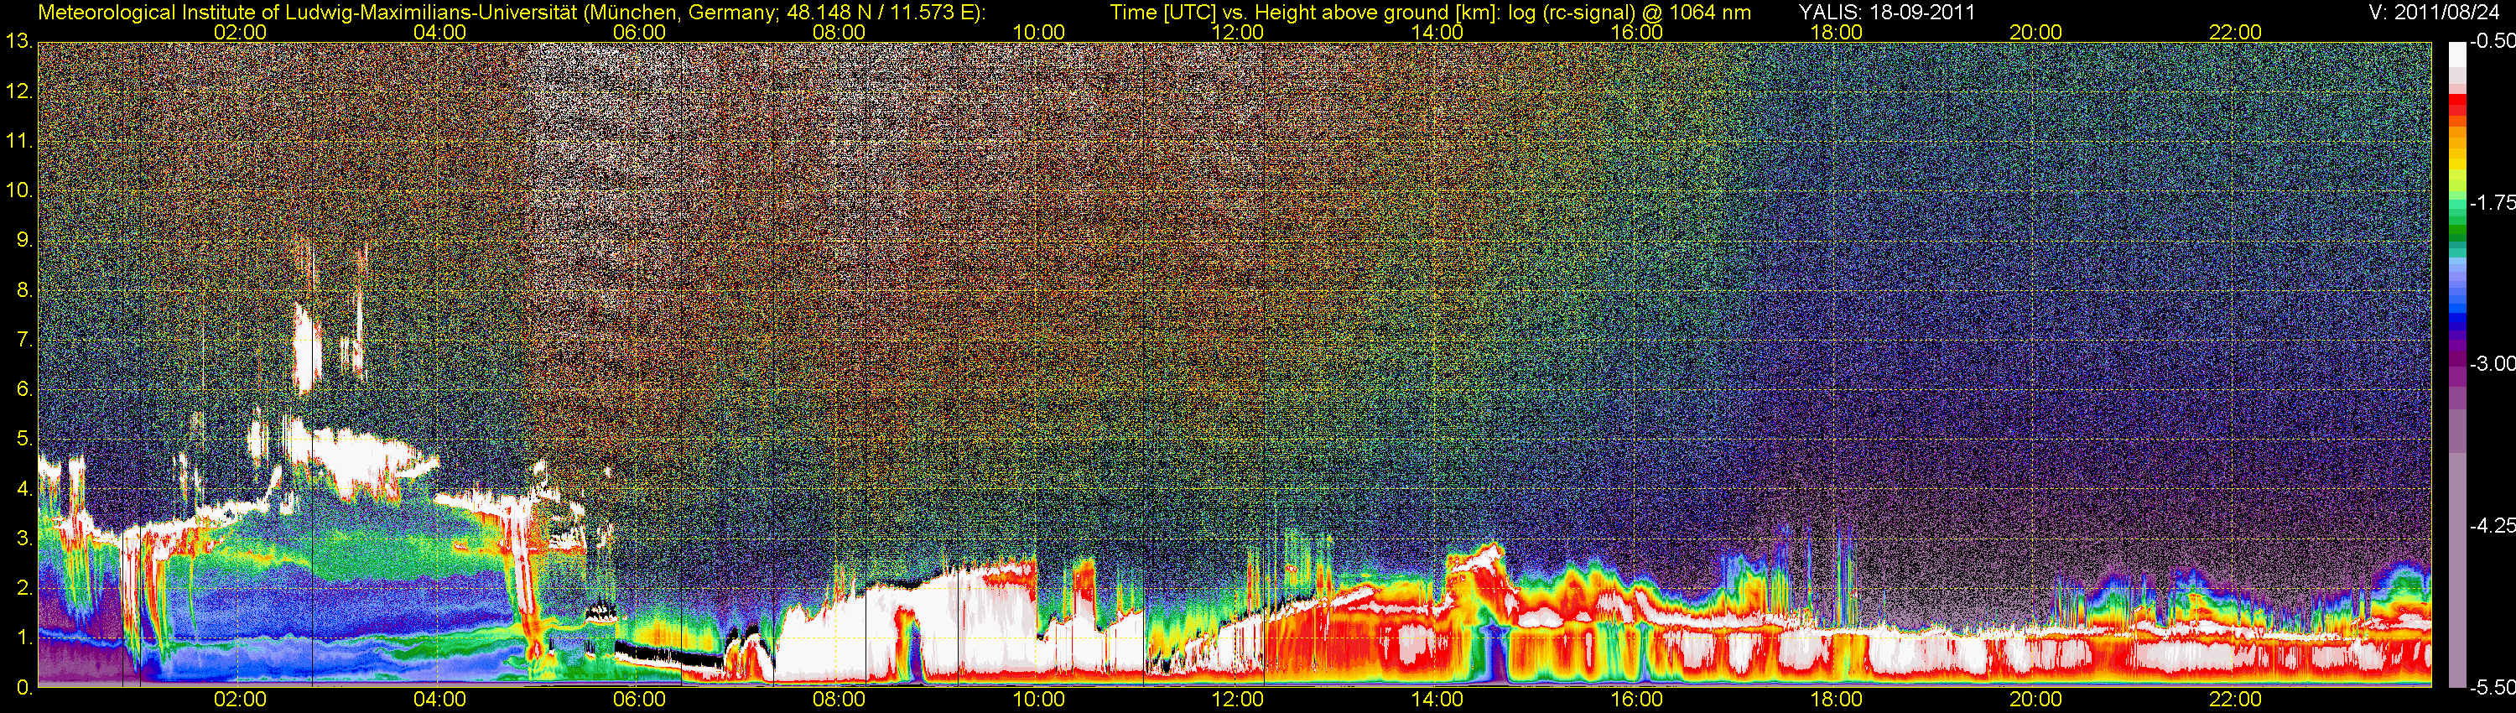The image size is (2516, 713).
Task: Click the '12:00' label on bottom time axis
Action: pos(1238,700)
